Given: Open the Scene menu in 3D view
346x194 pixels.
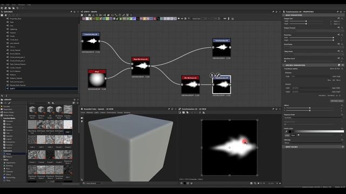Looking at the screenshot, I should click(x=83, y=113).
